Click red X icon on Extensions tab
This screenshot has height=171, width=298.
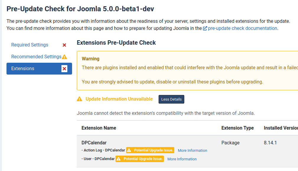pos(64,69)
